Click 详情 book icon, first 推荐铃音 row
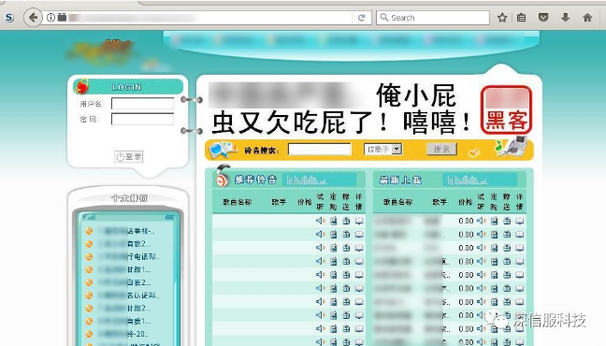Image resolution: width=606 pixels, height=346 pixels. pos(359,221)
